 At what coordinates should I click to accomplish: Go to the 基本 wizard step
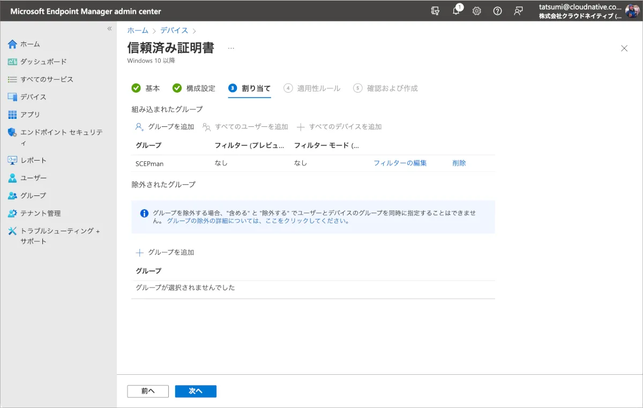[146, 88]
